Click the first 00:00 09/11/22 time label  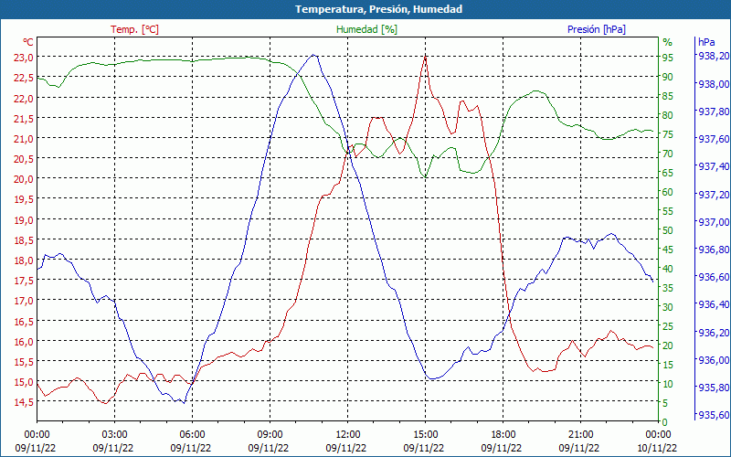pos(36,441)
